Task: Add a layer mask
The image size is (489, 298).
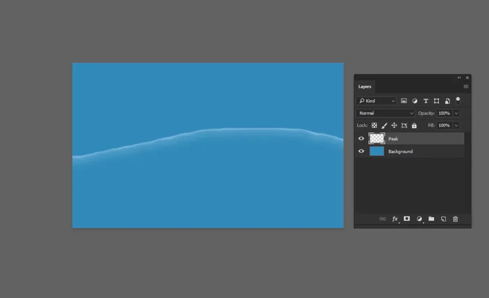Action: coord(407,219)
